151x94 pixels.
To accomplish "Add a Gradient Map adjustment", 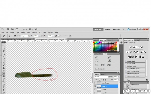I will 139,57.
